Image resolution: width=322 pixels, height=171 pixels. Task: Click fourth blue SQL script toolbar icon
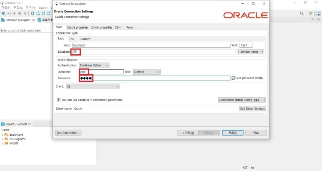point(49,14)
